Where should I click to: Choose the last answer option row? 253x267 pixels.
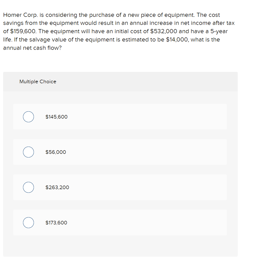point(120,223)
